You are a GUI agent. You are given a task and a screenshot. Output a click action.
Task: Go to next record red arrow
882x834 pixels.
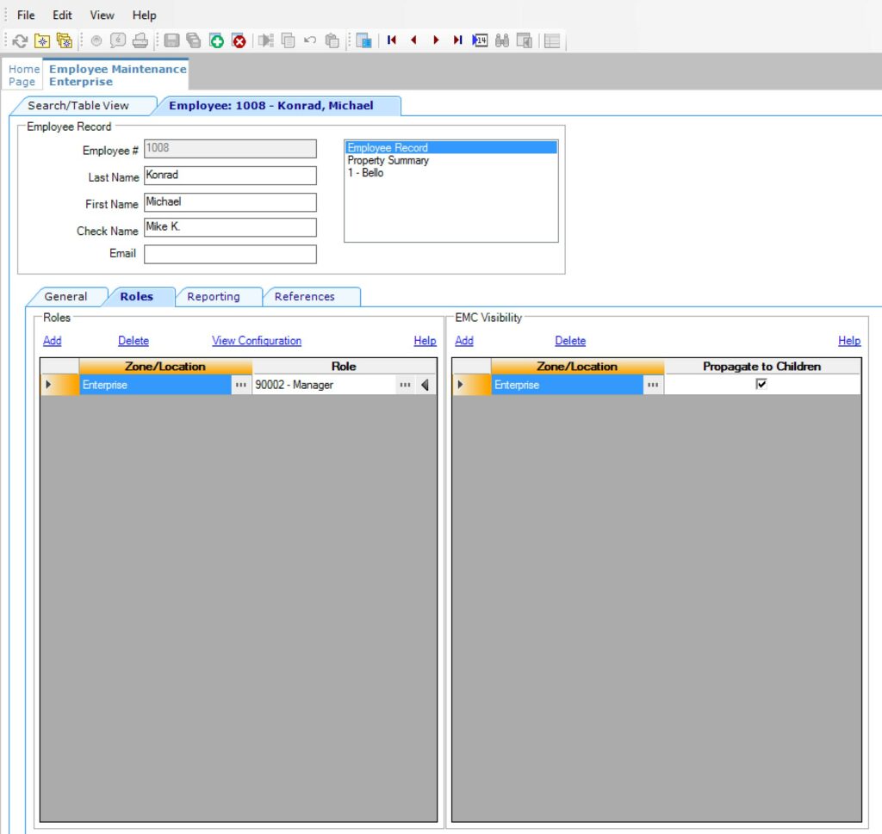436,40
